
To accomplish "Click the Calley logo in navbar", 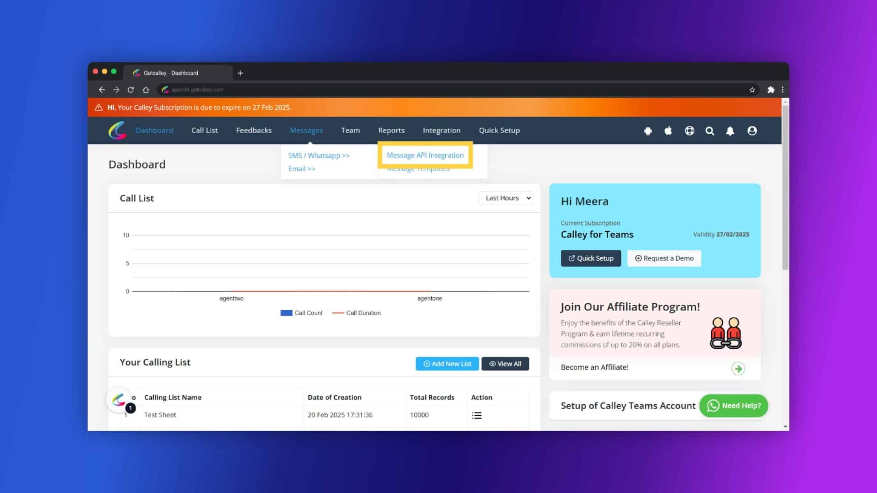I will [117, 131].
